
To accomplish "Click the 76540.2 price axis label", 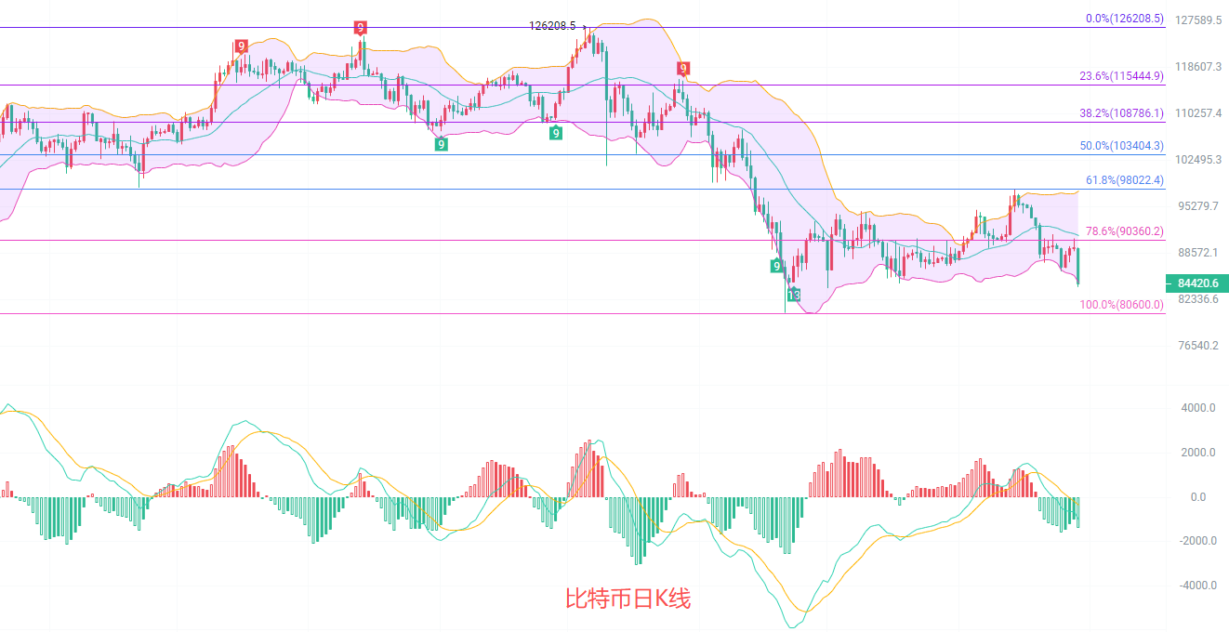I will point(1199,346).
